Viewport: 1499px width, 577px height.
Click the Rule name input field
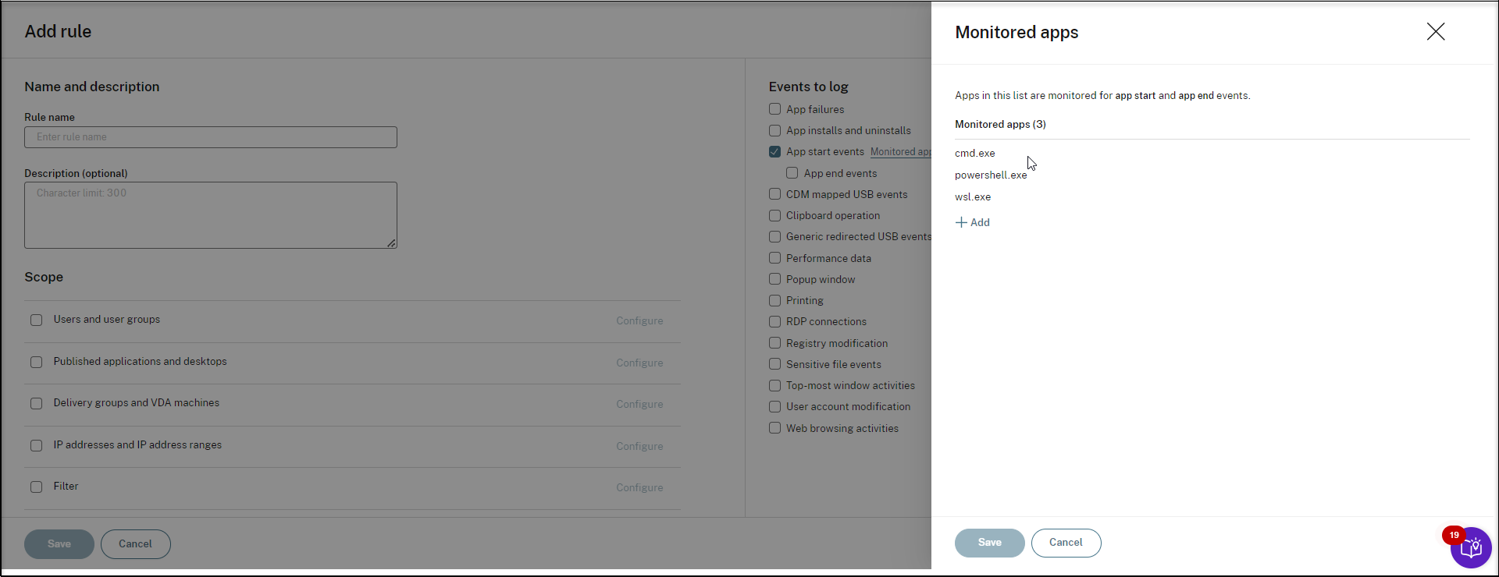(x=211, y=137)
